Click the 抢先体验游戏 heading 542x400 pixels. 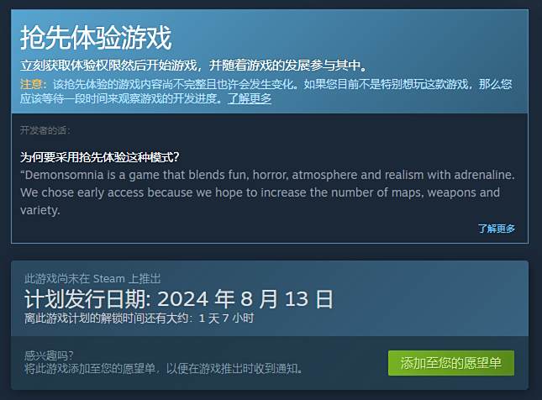pyautogui.click(x=96, y=38)
